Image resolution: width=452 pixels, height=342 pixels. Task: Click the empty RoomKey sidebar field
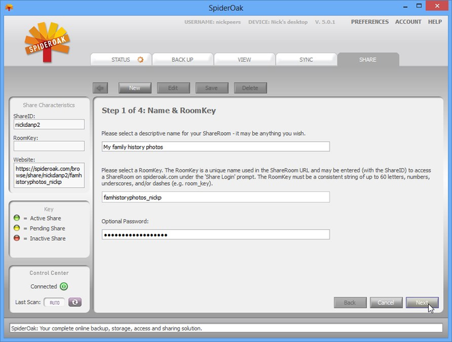[x=49, y=146]
